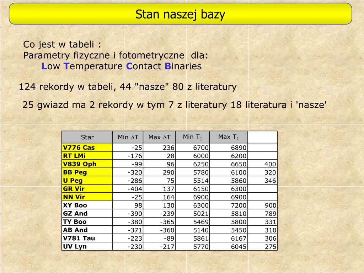
Task: Click the Max ΔT value 137
Action: pos(168,189)
